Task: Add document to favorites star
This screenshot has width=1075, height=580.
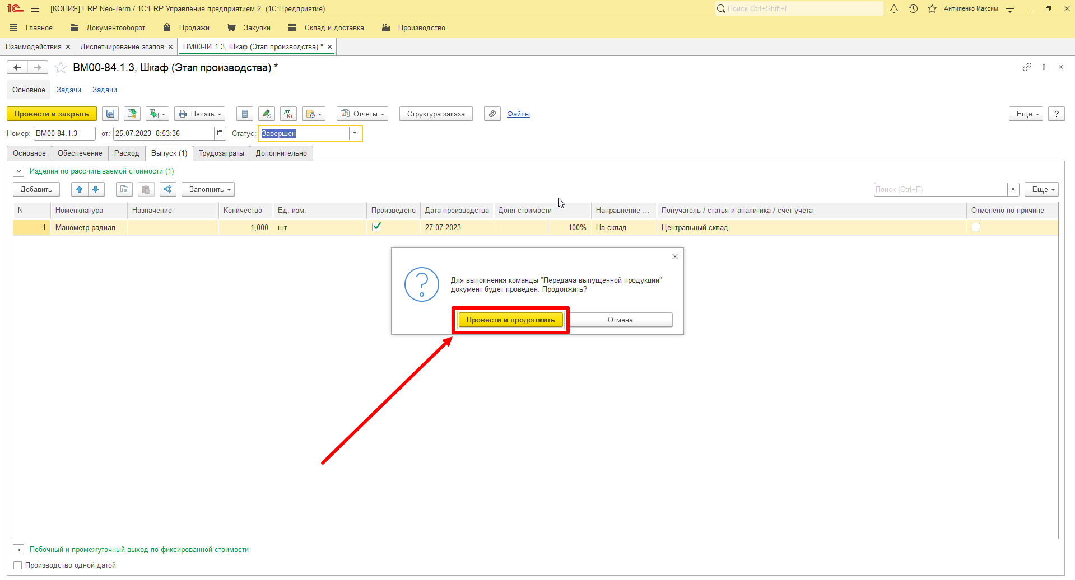Action: click(61, 68)
